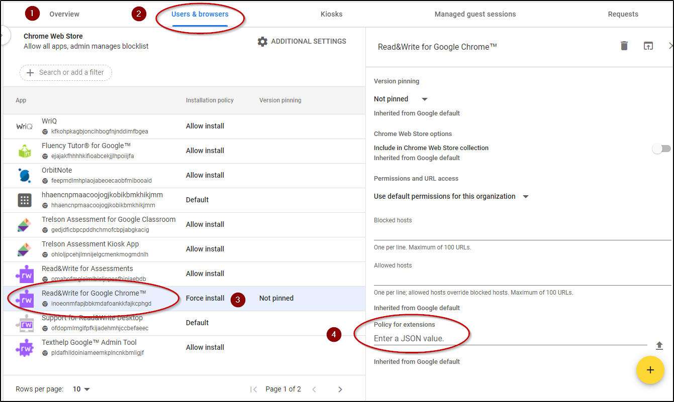Click Default policy for Support for Read&Write Desktop
674x402 pixels.
pyautogui.click(x=197, y=323)
